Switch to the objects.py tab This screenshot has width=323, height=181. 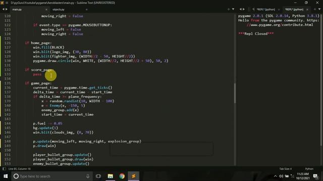click(x=59, y=10)
